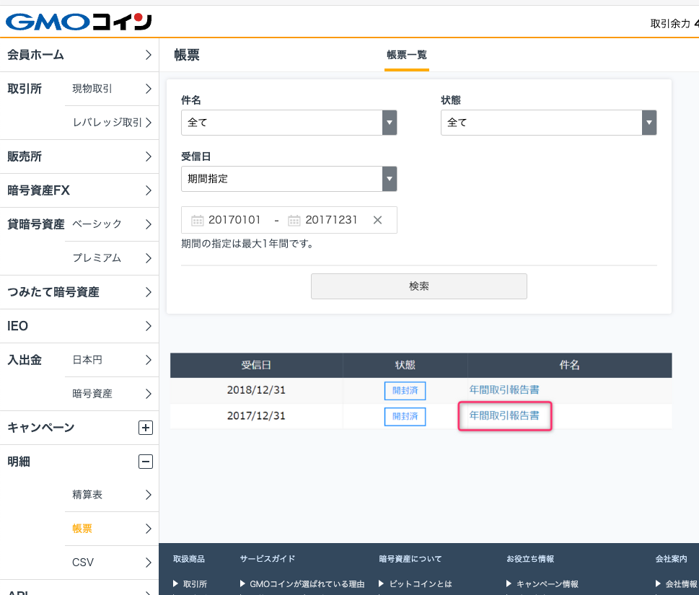Click the chevron beside 精算表
Viewport: 699px width, 595px height.
click(149, 495)
